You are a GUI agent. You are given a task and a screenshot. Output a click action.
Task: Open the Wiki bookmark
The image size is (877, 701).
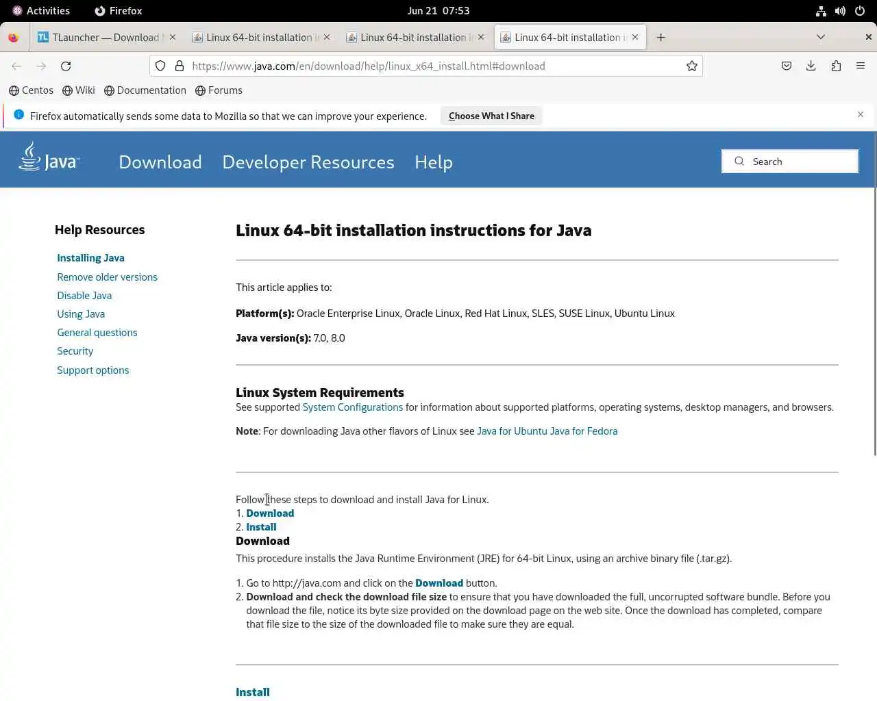coord(79,90)
